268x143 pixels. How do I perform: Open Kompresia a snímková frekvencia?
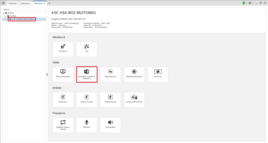click(86, 75)
